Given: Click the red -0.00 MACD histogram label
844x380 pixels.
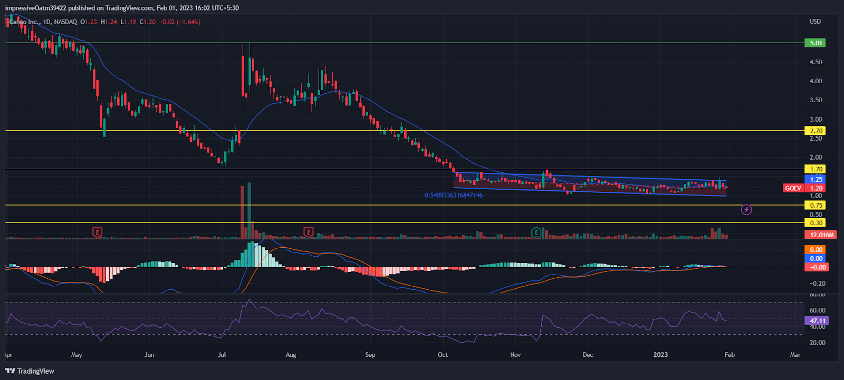Looking at the screenshot, I should pos(817,267).
